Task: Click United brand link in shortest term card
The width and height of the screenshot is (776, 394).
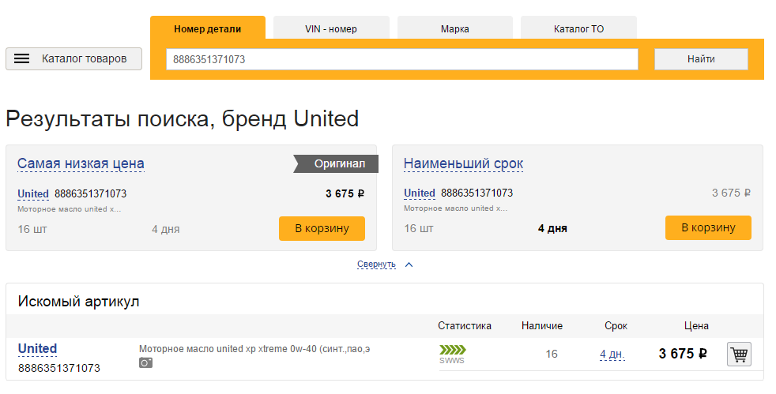Action: click(x=420, y=193)
